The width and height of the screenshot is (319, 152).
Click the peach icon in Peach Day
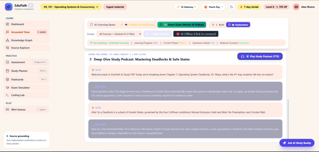(206, 7)
